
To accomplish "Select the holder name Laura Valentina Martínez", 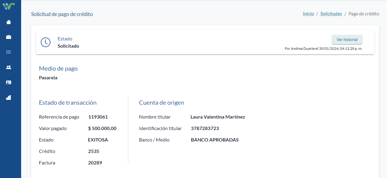I will (218, 117).
